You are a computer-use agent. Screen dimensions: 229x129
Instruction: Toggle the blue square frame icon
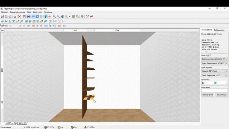[x=37, y=16]
